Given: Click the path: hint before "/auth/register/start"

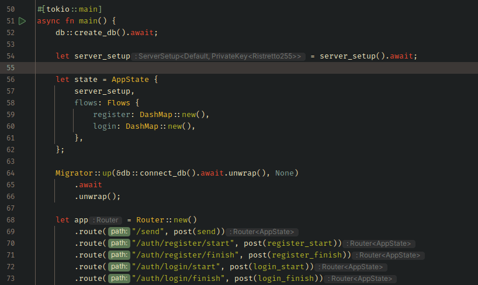Looking at the screenshot, I should (x=119, y=243).
